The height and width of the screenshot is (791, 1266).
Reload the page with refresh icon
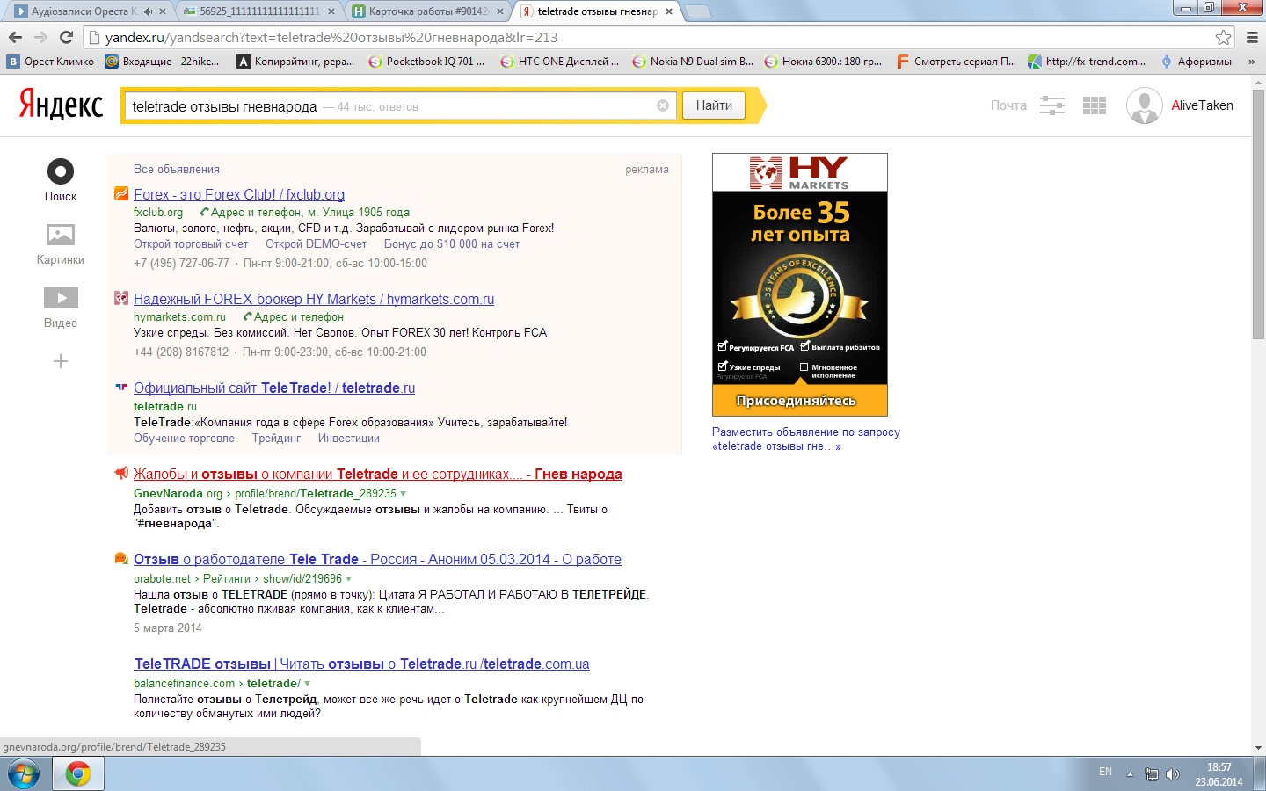click(66, 37)
